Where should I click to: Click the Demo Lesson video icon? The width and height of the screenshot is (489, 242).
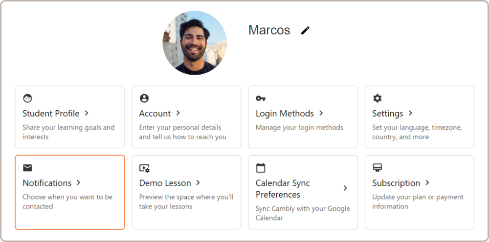(144, 168)
